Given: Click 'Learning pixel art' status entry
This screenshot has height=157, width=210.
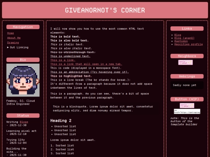Looking at the screenshot, I should point(21,131).
